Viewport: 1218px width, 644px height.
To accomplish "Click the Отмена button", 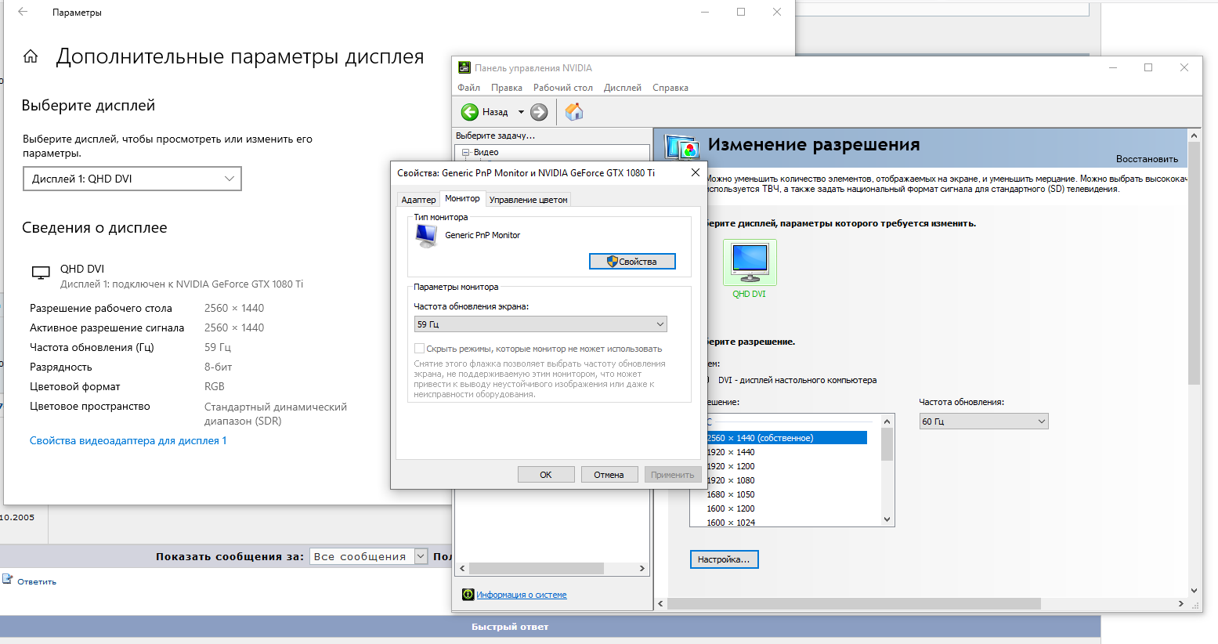I will click(609, 475).
